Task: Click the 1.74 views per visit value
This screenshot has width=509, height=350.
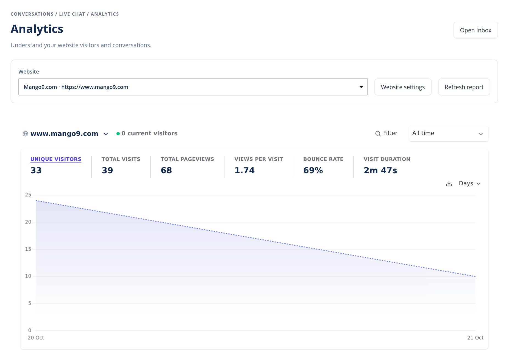Action: 245,170
